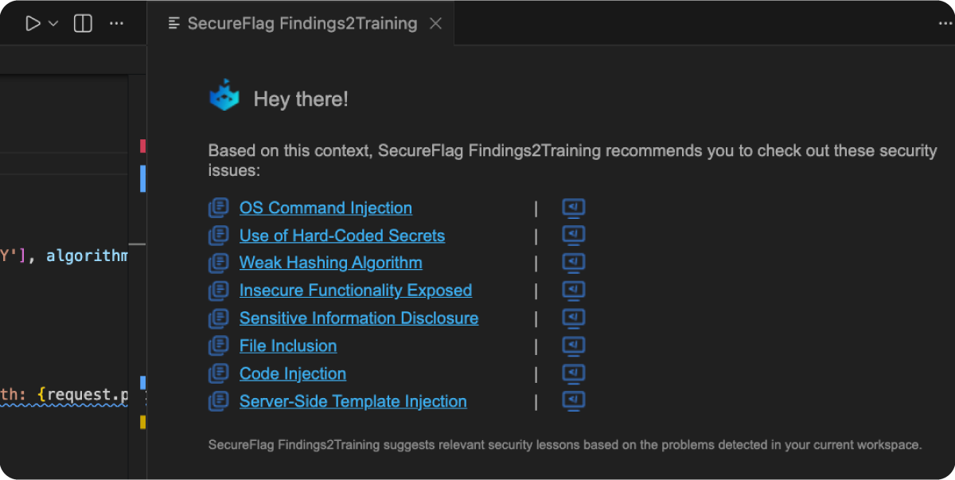Viewport: 955px width, 480px height.
Task: Click the lesson icon beside Sensitive Information Disclosure
Action: (x=219, y=318)
